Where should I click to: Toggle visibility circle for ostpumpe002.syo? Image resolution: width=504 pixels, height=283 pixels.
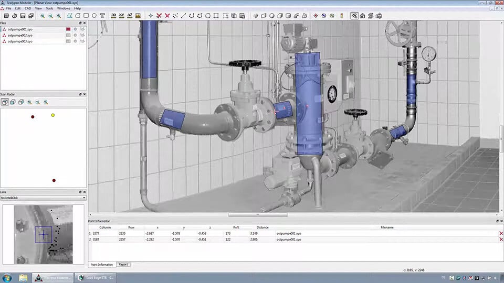coord(75,35)
